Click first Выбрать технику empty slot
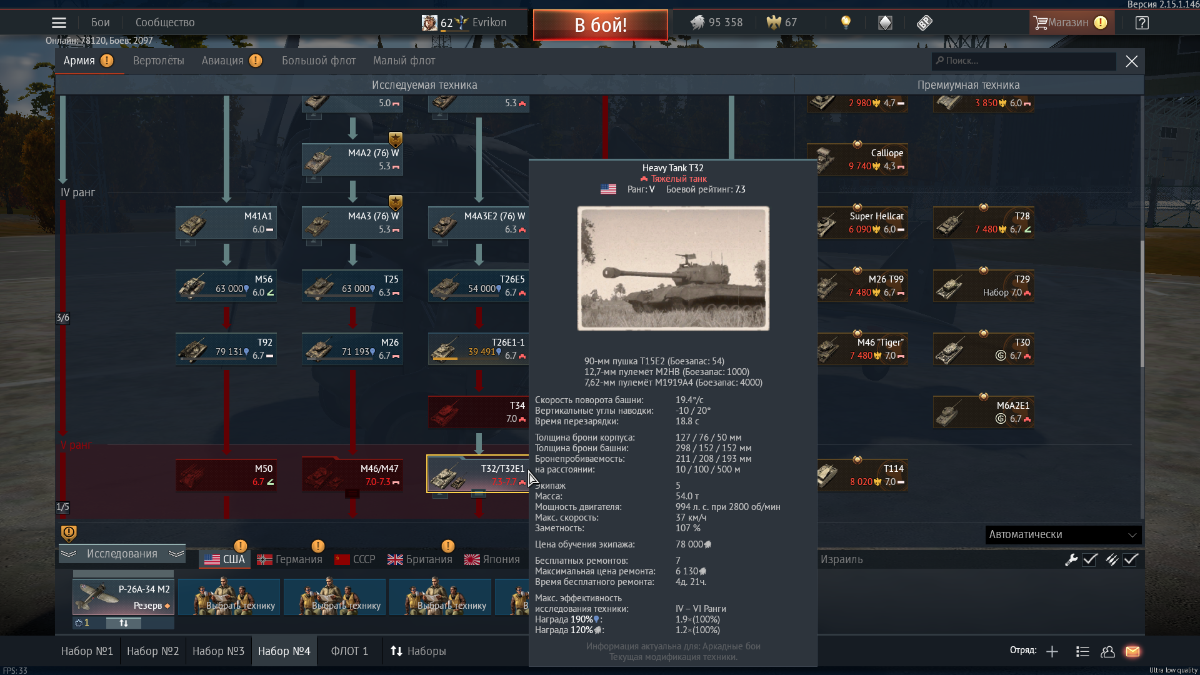This screenshot has width=1200, height=675. click(x=229, y=597)
